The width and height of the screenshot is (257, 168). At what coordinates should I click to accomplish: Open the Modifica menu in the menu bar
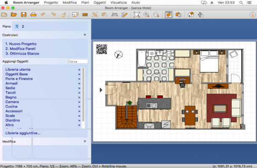(69, 3)
